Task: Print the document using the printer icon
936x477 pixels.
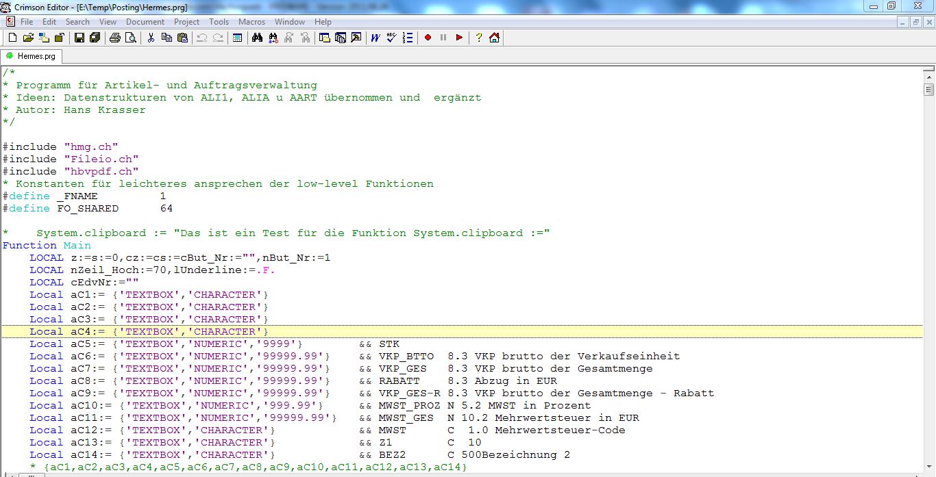Action: [x=115, y=38]
